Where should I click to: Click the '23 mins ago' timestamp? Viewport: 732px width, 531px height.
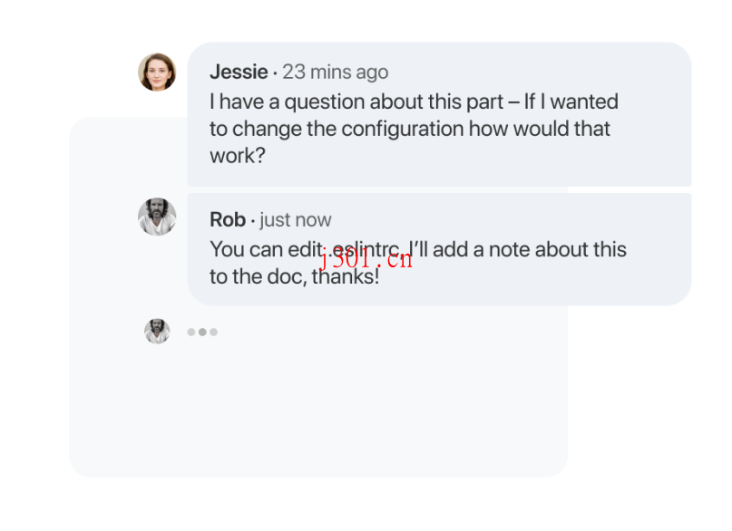336,71
